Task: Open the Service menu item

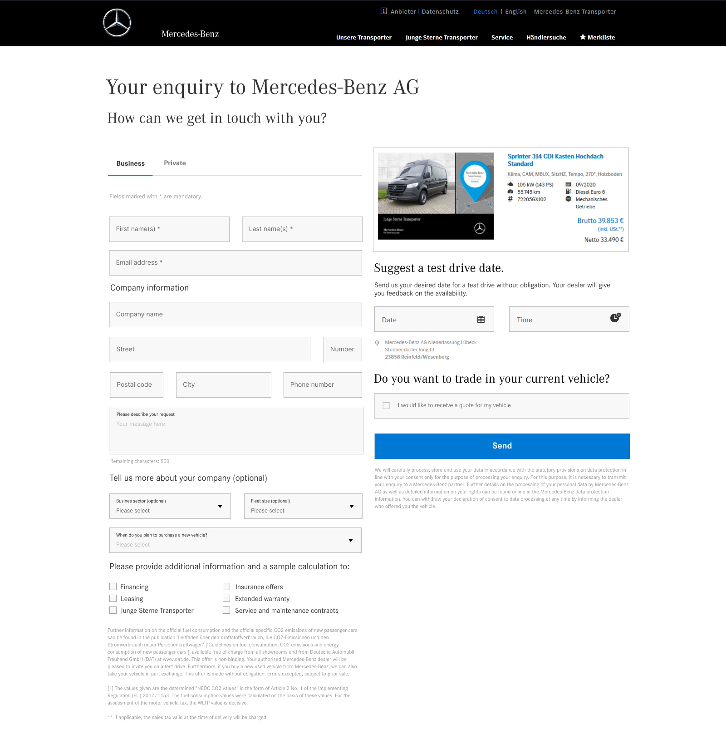Action: 502,37
